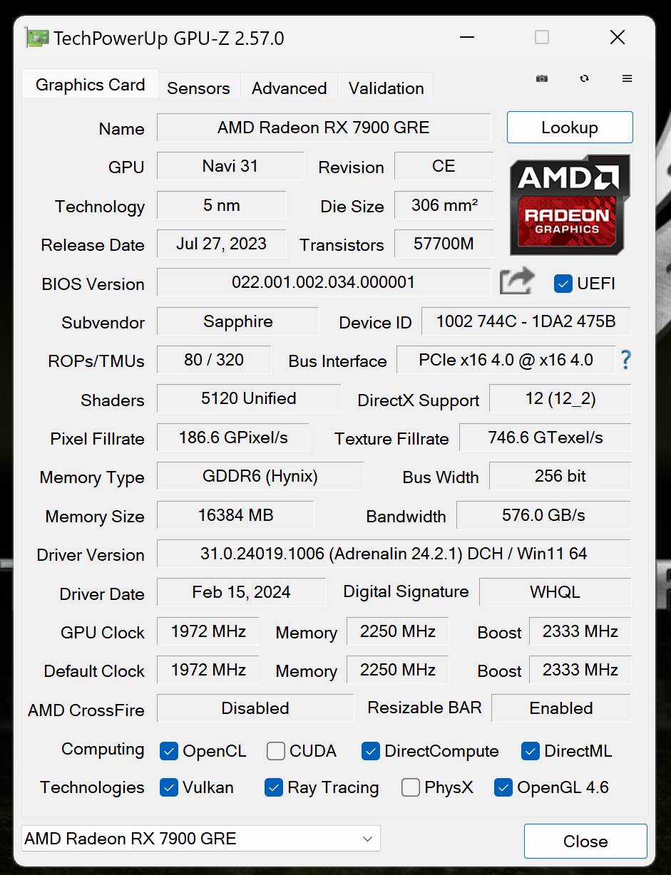Click the AMD Radeon Graphics logo
The image size is (671, 875).
pos(570,204)
